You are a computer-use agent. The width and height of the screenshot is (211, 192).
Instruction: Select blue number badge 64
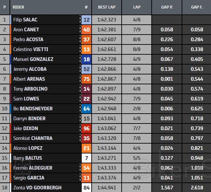pyautogui.click(x=87, y=109)
